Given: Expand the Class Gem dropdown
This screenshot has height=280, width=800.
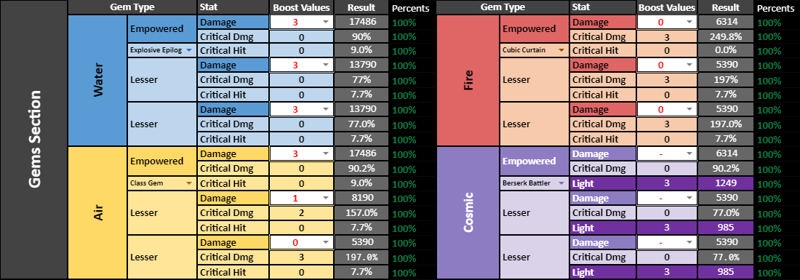Looking at the screenshot, I should (x=189, y=183).
